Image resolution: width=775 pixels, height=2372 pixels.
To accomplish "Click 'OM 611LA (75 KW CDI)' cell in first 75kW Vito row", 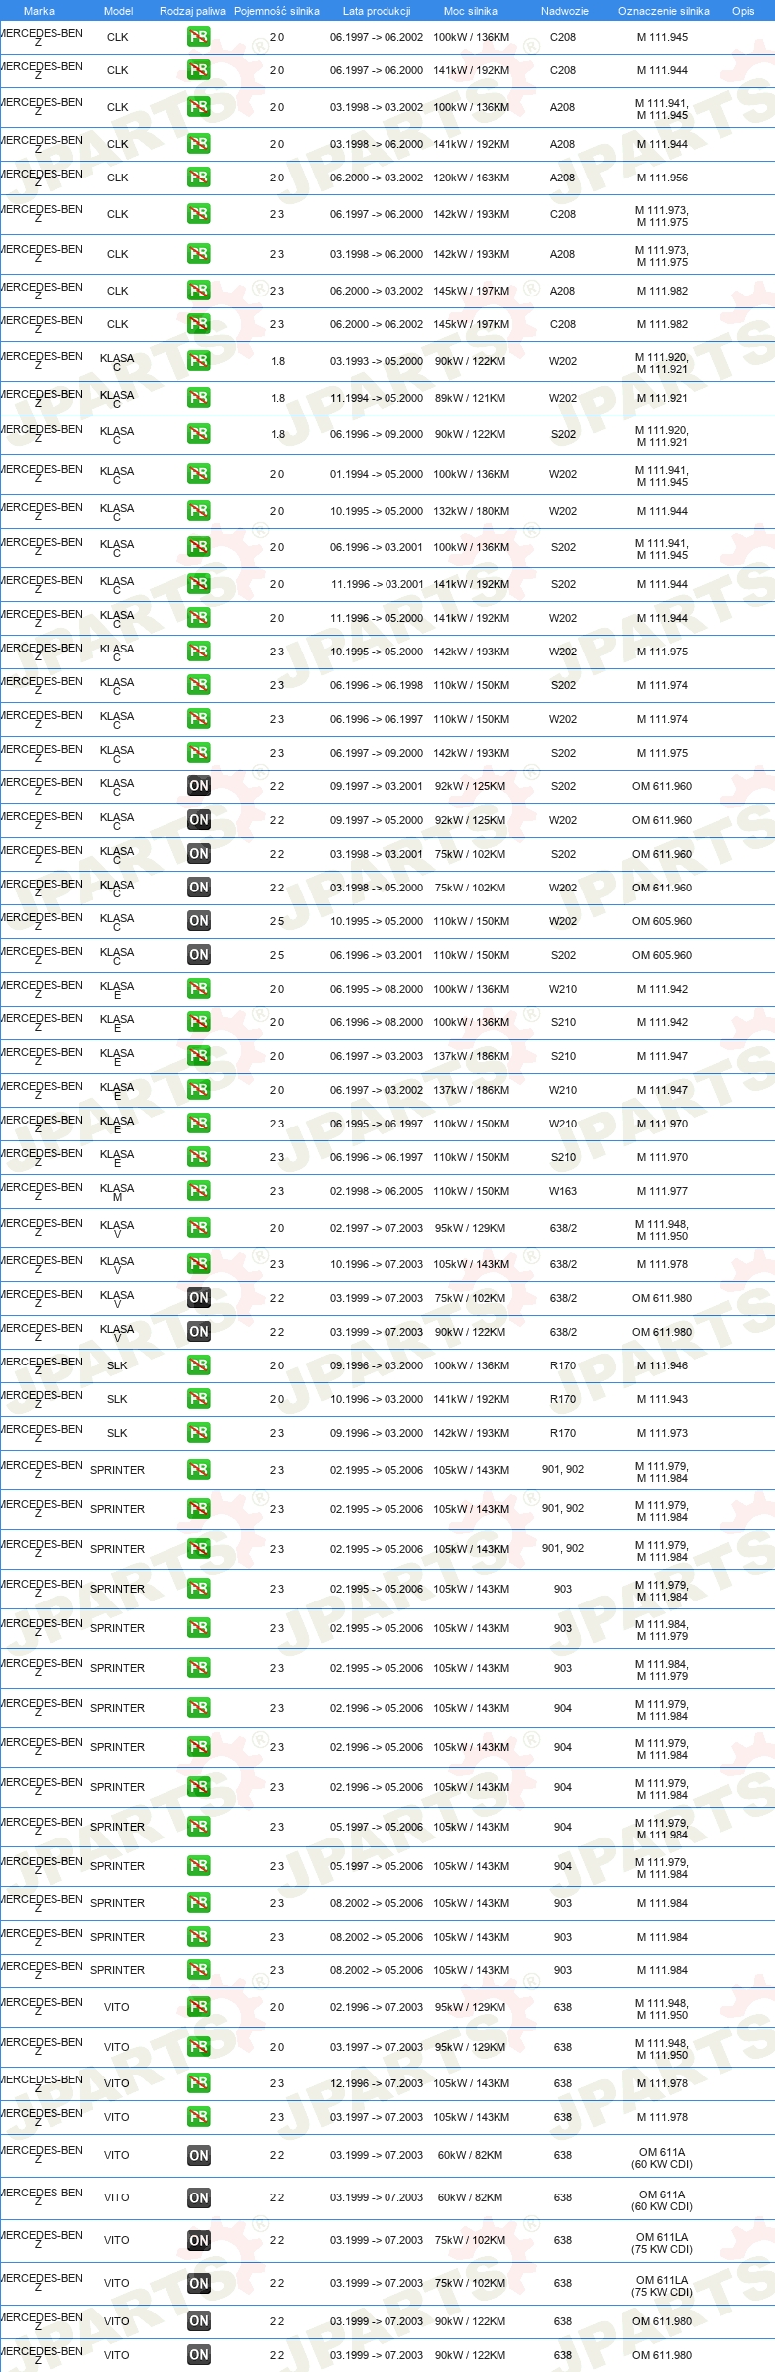I will tap(662, 2243).
